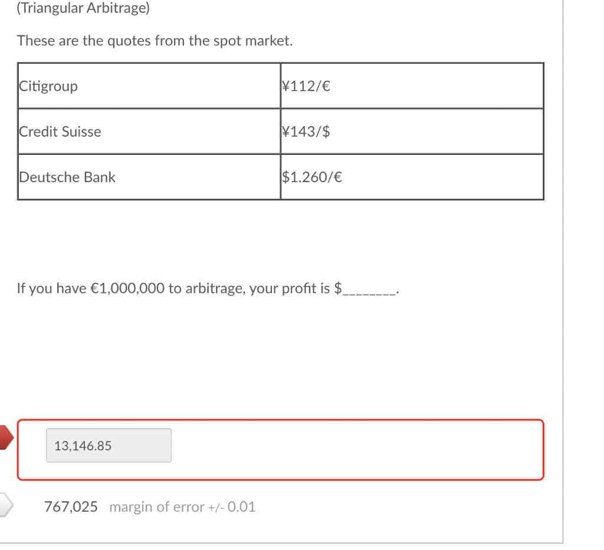Screen dimensions: 604x550
Task: Click the Citigroup row label
Action: 48,86
